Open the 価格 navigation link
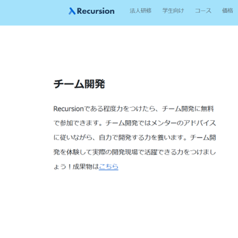238x238 pixels. tap(227, 11)
